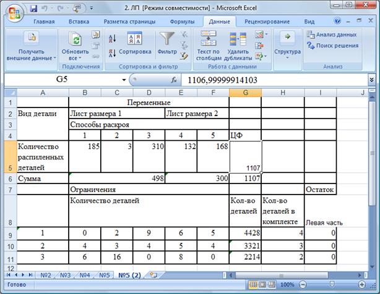Save the workbook from the quick access toolbar
The image size is (380, 294).
click(33, 9)
